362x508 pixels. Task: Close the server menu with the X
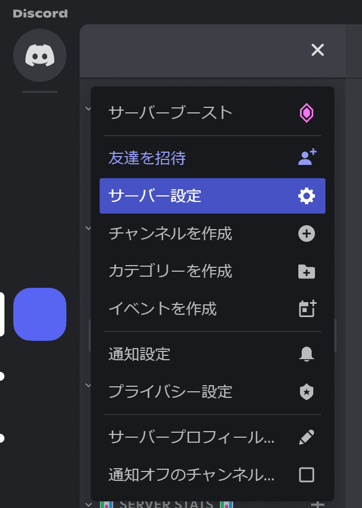(x=318, y=50)
